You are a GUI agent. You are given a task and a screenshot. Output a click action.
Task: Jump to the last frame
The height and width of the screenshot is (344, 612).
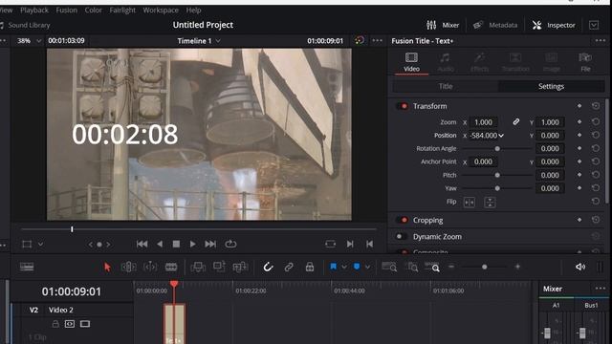tap(210, 245)
